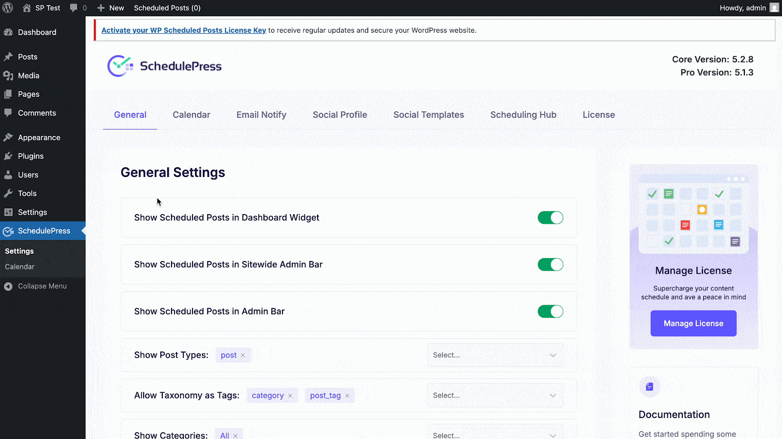Click the Comments icon in sidebar
The image size is (782, 439).
point(8,112)
